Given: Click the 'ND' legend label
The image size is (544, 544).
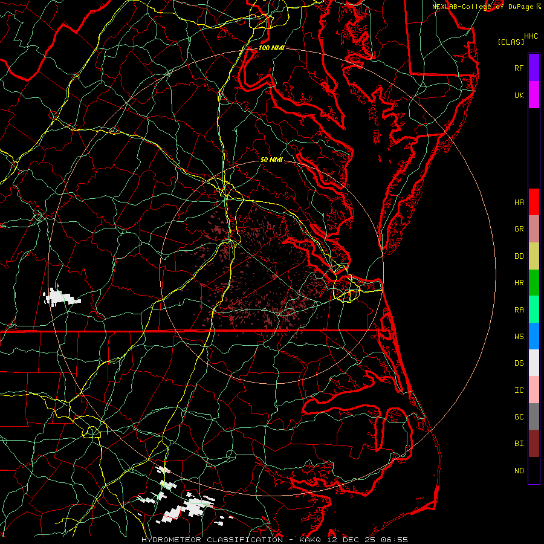Looking at the screenshot, I should [x=519, y=471].
